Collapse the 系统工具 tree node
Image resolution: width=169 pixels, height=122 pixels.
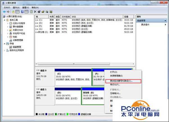click(4, 20)
